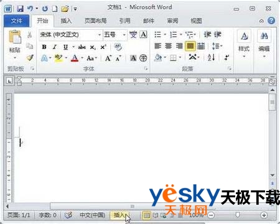The image size is (280, 224).
Task: Expand the font color dropdown arrow
Action: pos(82,58)
